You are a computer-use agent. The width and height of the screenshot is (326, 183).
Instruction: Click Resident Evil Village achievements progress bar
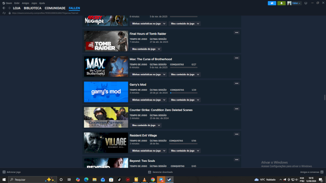(x=184, y=144)
